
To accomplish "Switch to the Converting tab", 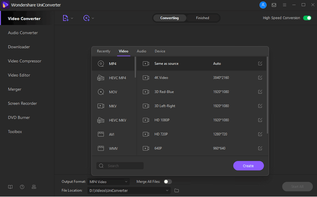I will click(x=170, y=18).
